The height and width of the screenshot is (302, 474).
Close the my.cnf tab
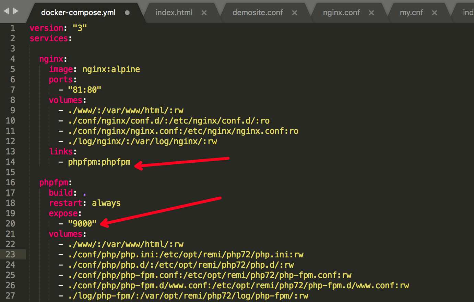pos(435,13)
